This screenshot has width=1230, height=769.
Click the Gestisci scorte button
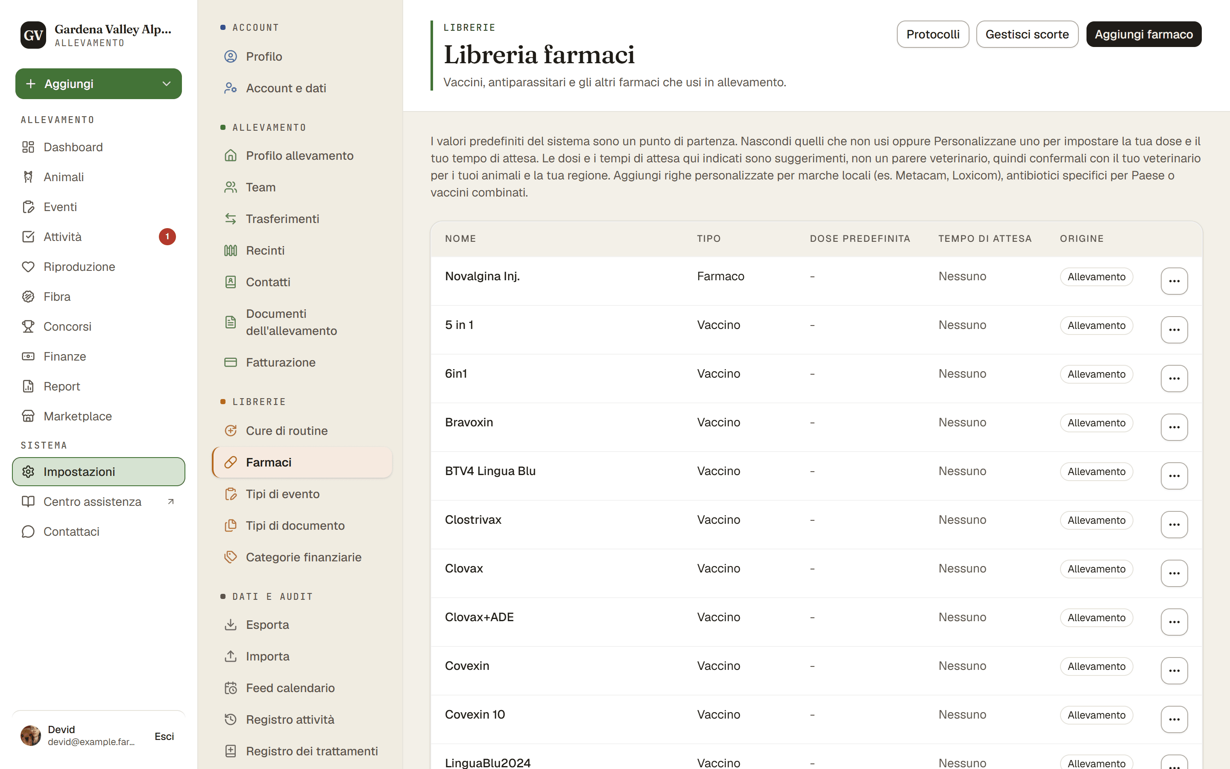[x=1027, y=34]
